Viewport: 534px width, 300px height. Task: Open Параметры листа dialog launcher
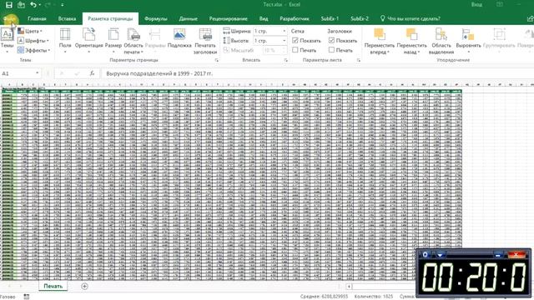[358, 60]
